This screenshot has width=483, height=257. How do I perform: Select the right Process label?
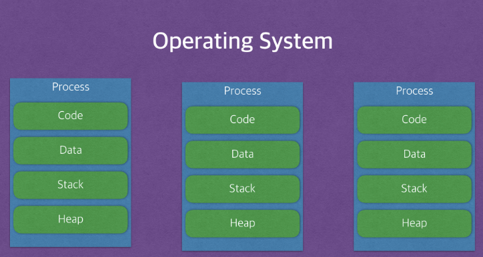tap(414, 91)
